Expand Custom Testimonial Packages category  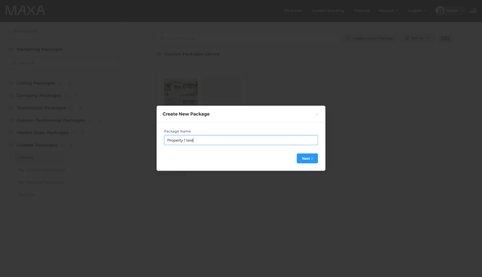[x=99, y=120]
